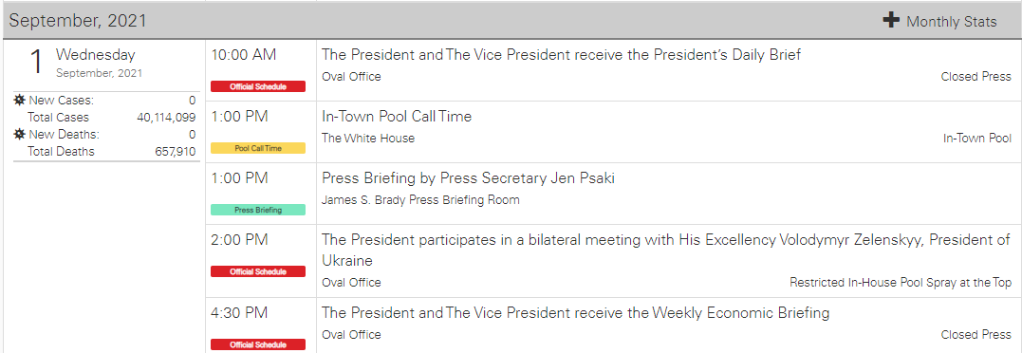Open the President's Daily Brief event
The image size is (1022, 353).
[x=561, y=55]
